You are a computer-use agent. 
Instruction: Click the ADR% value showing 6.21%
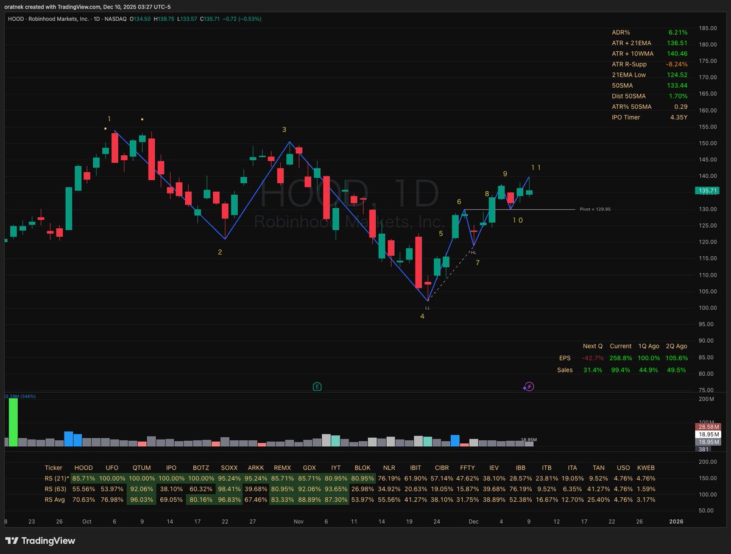tap(678, 32)
